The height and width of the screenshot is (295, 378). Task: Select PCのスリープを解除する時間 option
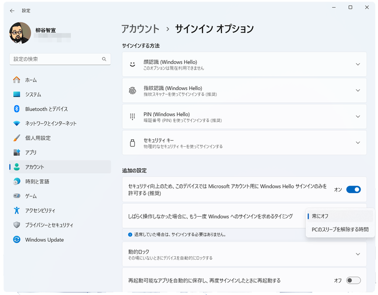point(340,229)
